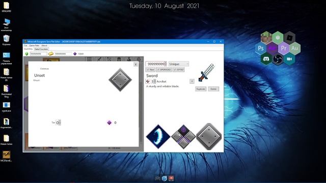This screenshot has width=326, height=183.
Task: Open the File menu
Action: click(x=25, y=45)
